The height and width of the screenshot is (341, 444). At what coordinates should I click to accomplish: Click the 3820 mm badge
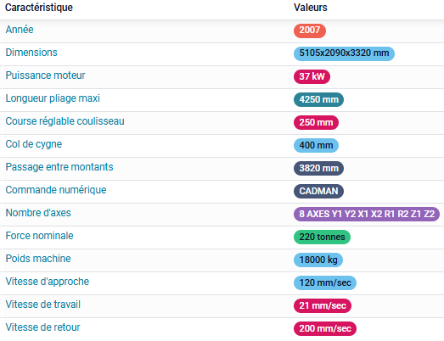(318, 168)
